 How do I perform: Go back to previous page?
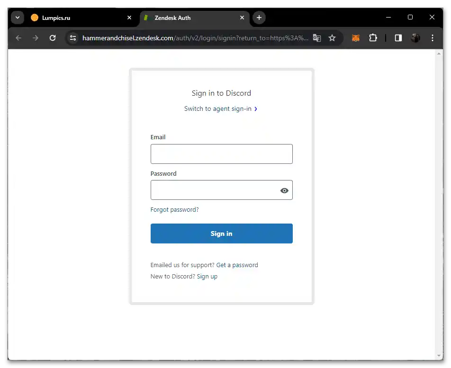pos(18,38)
